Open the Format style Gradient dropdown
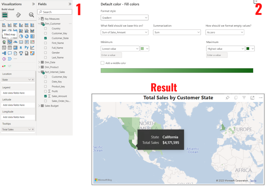The height and width of the screenshot is (187, 277). click(125, 18)
